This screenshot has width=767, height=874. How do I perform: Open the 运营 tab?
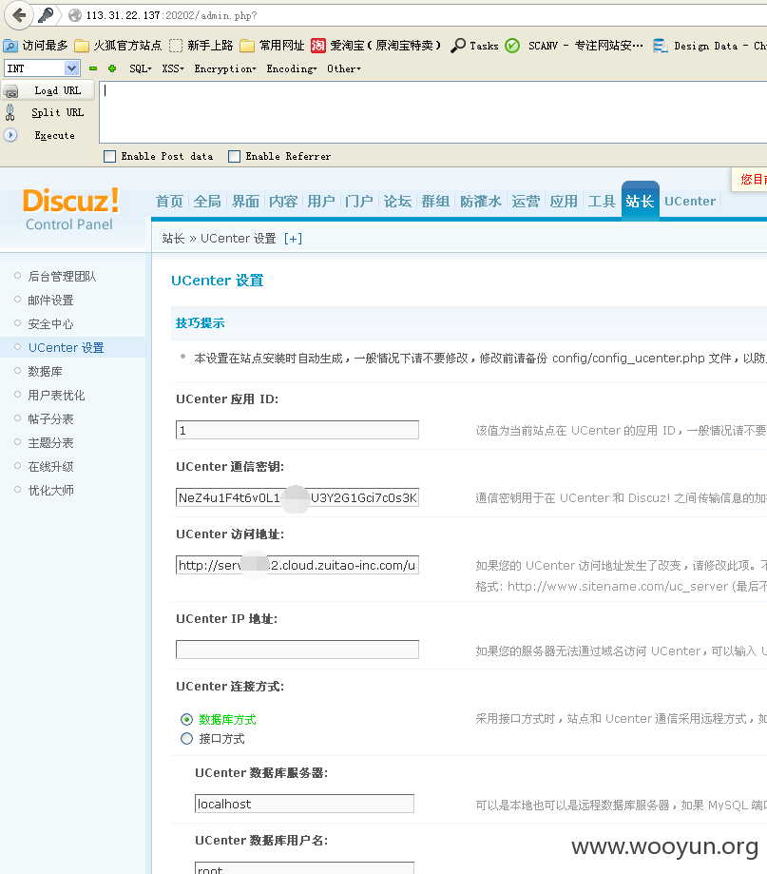526,202
